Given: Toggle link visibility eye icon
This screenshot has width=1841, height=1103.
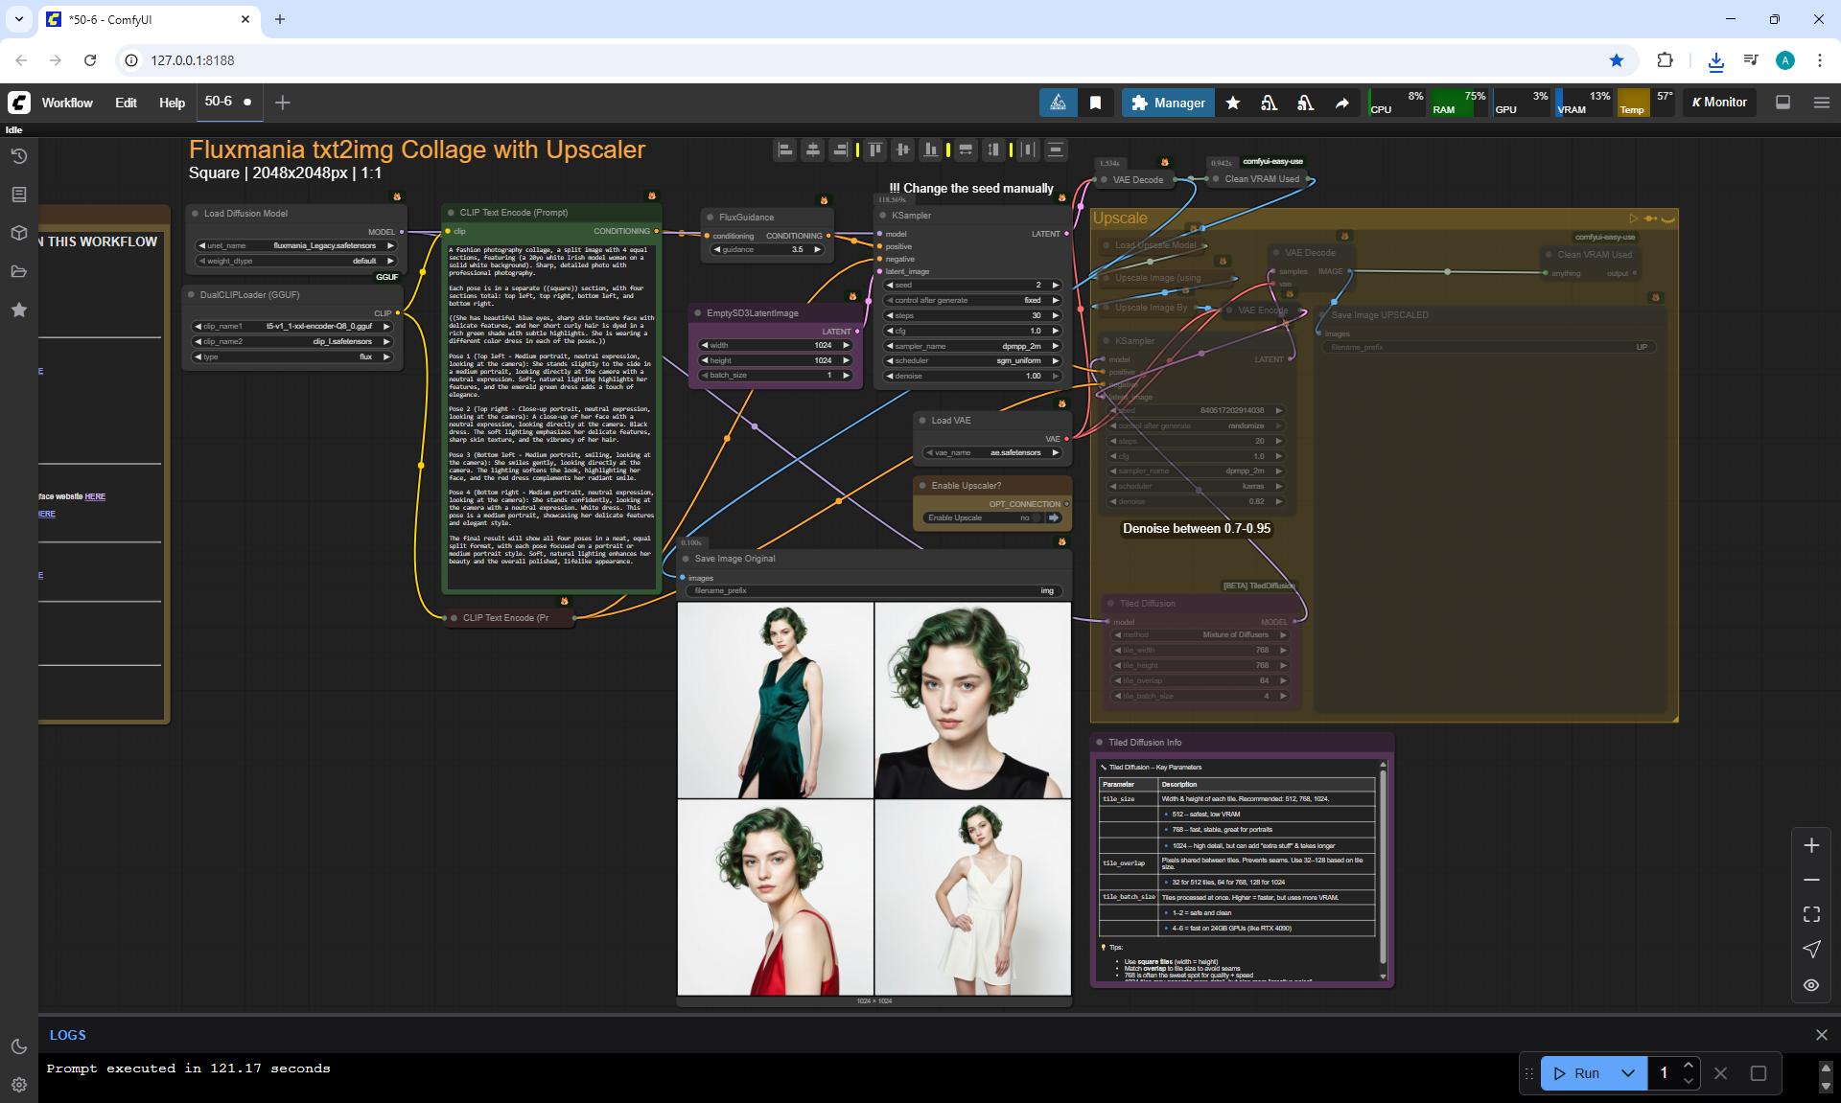Looking at the screenshot, I should pyautogui.click(x=1810, y=984).
